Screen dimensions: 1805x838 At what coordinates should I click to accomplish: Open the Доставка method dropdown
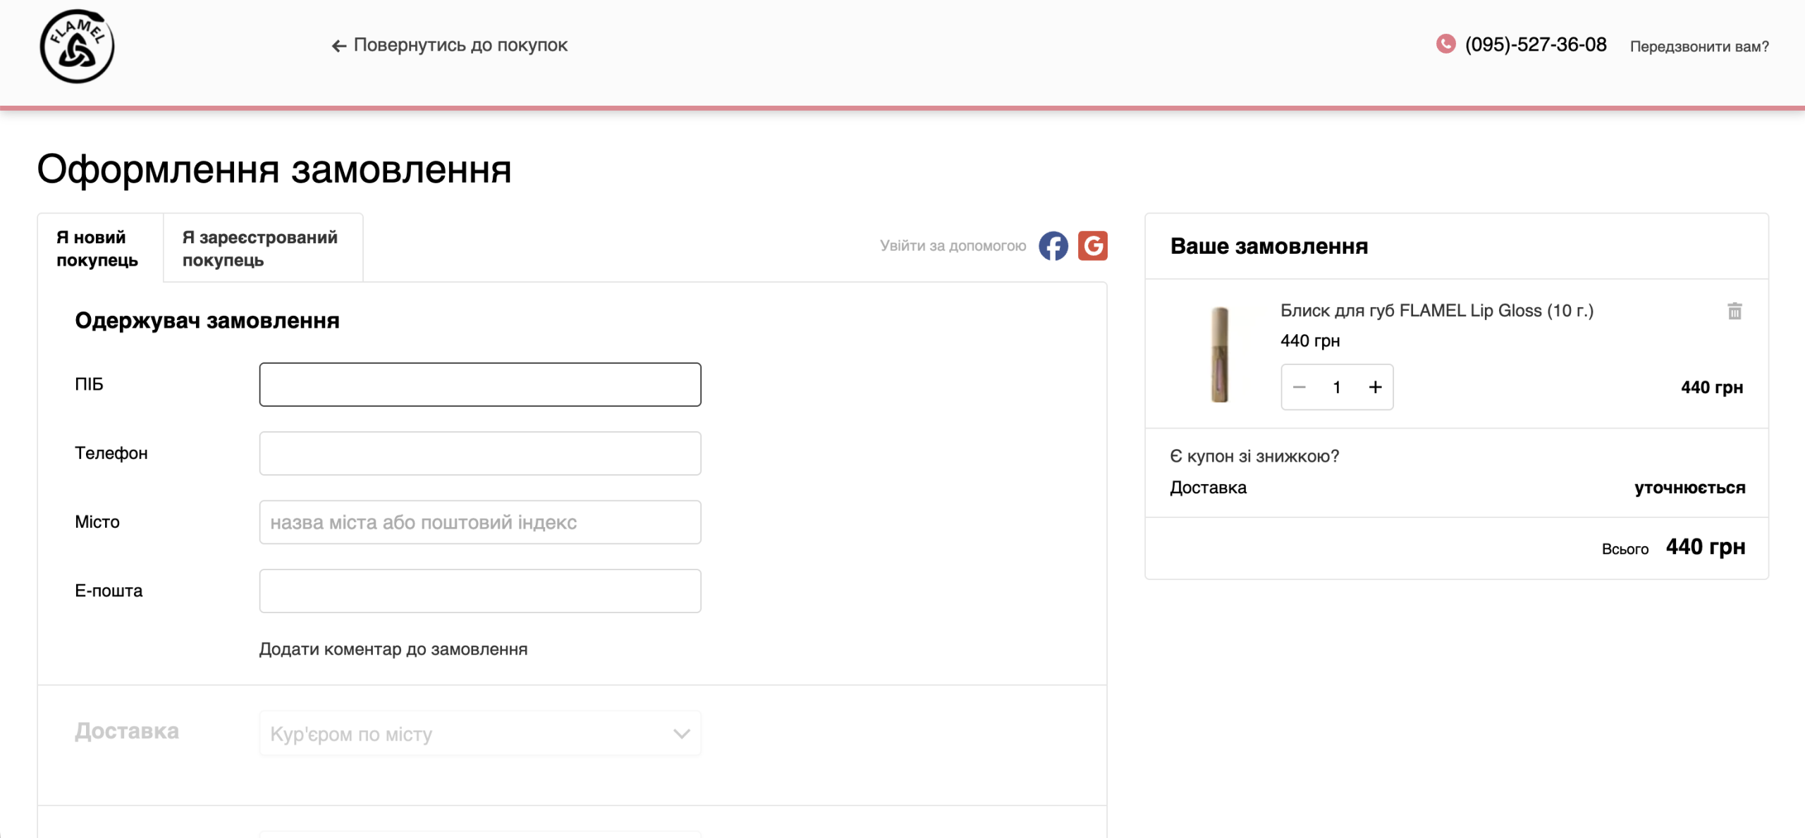[x=480, y=734]
